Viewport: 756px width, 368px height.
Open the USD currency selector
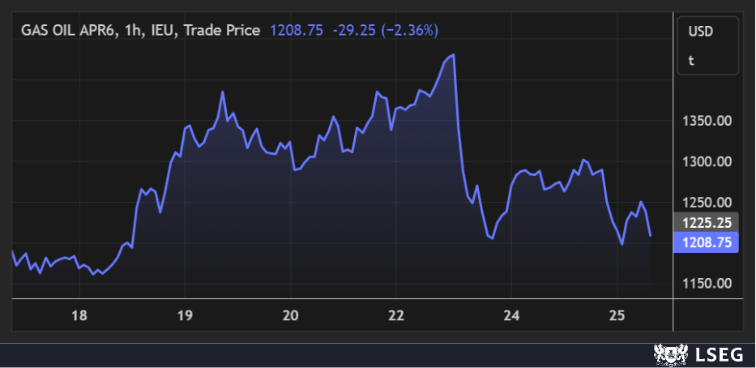(x=699, y=32)
